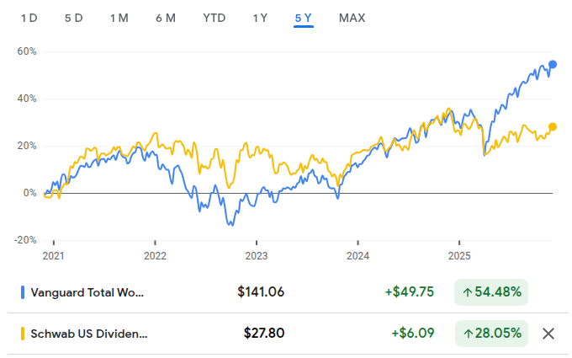Click the -20% y-axis label

(x=25, y=240)
